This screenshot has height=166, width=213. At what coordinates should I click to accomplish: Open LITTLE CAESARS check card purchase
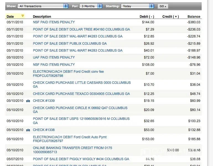pyautogui.click(x=82, y=83)
